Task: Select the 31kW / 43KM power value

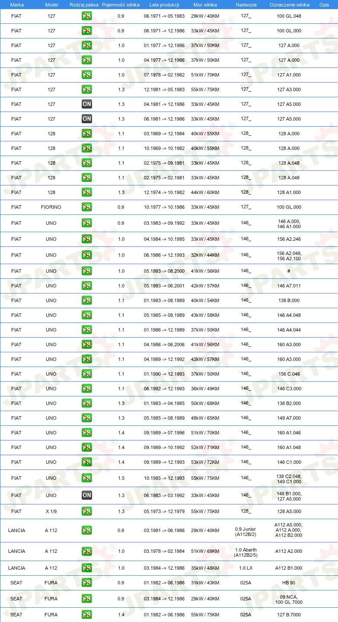Action: (205, 583)
